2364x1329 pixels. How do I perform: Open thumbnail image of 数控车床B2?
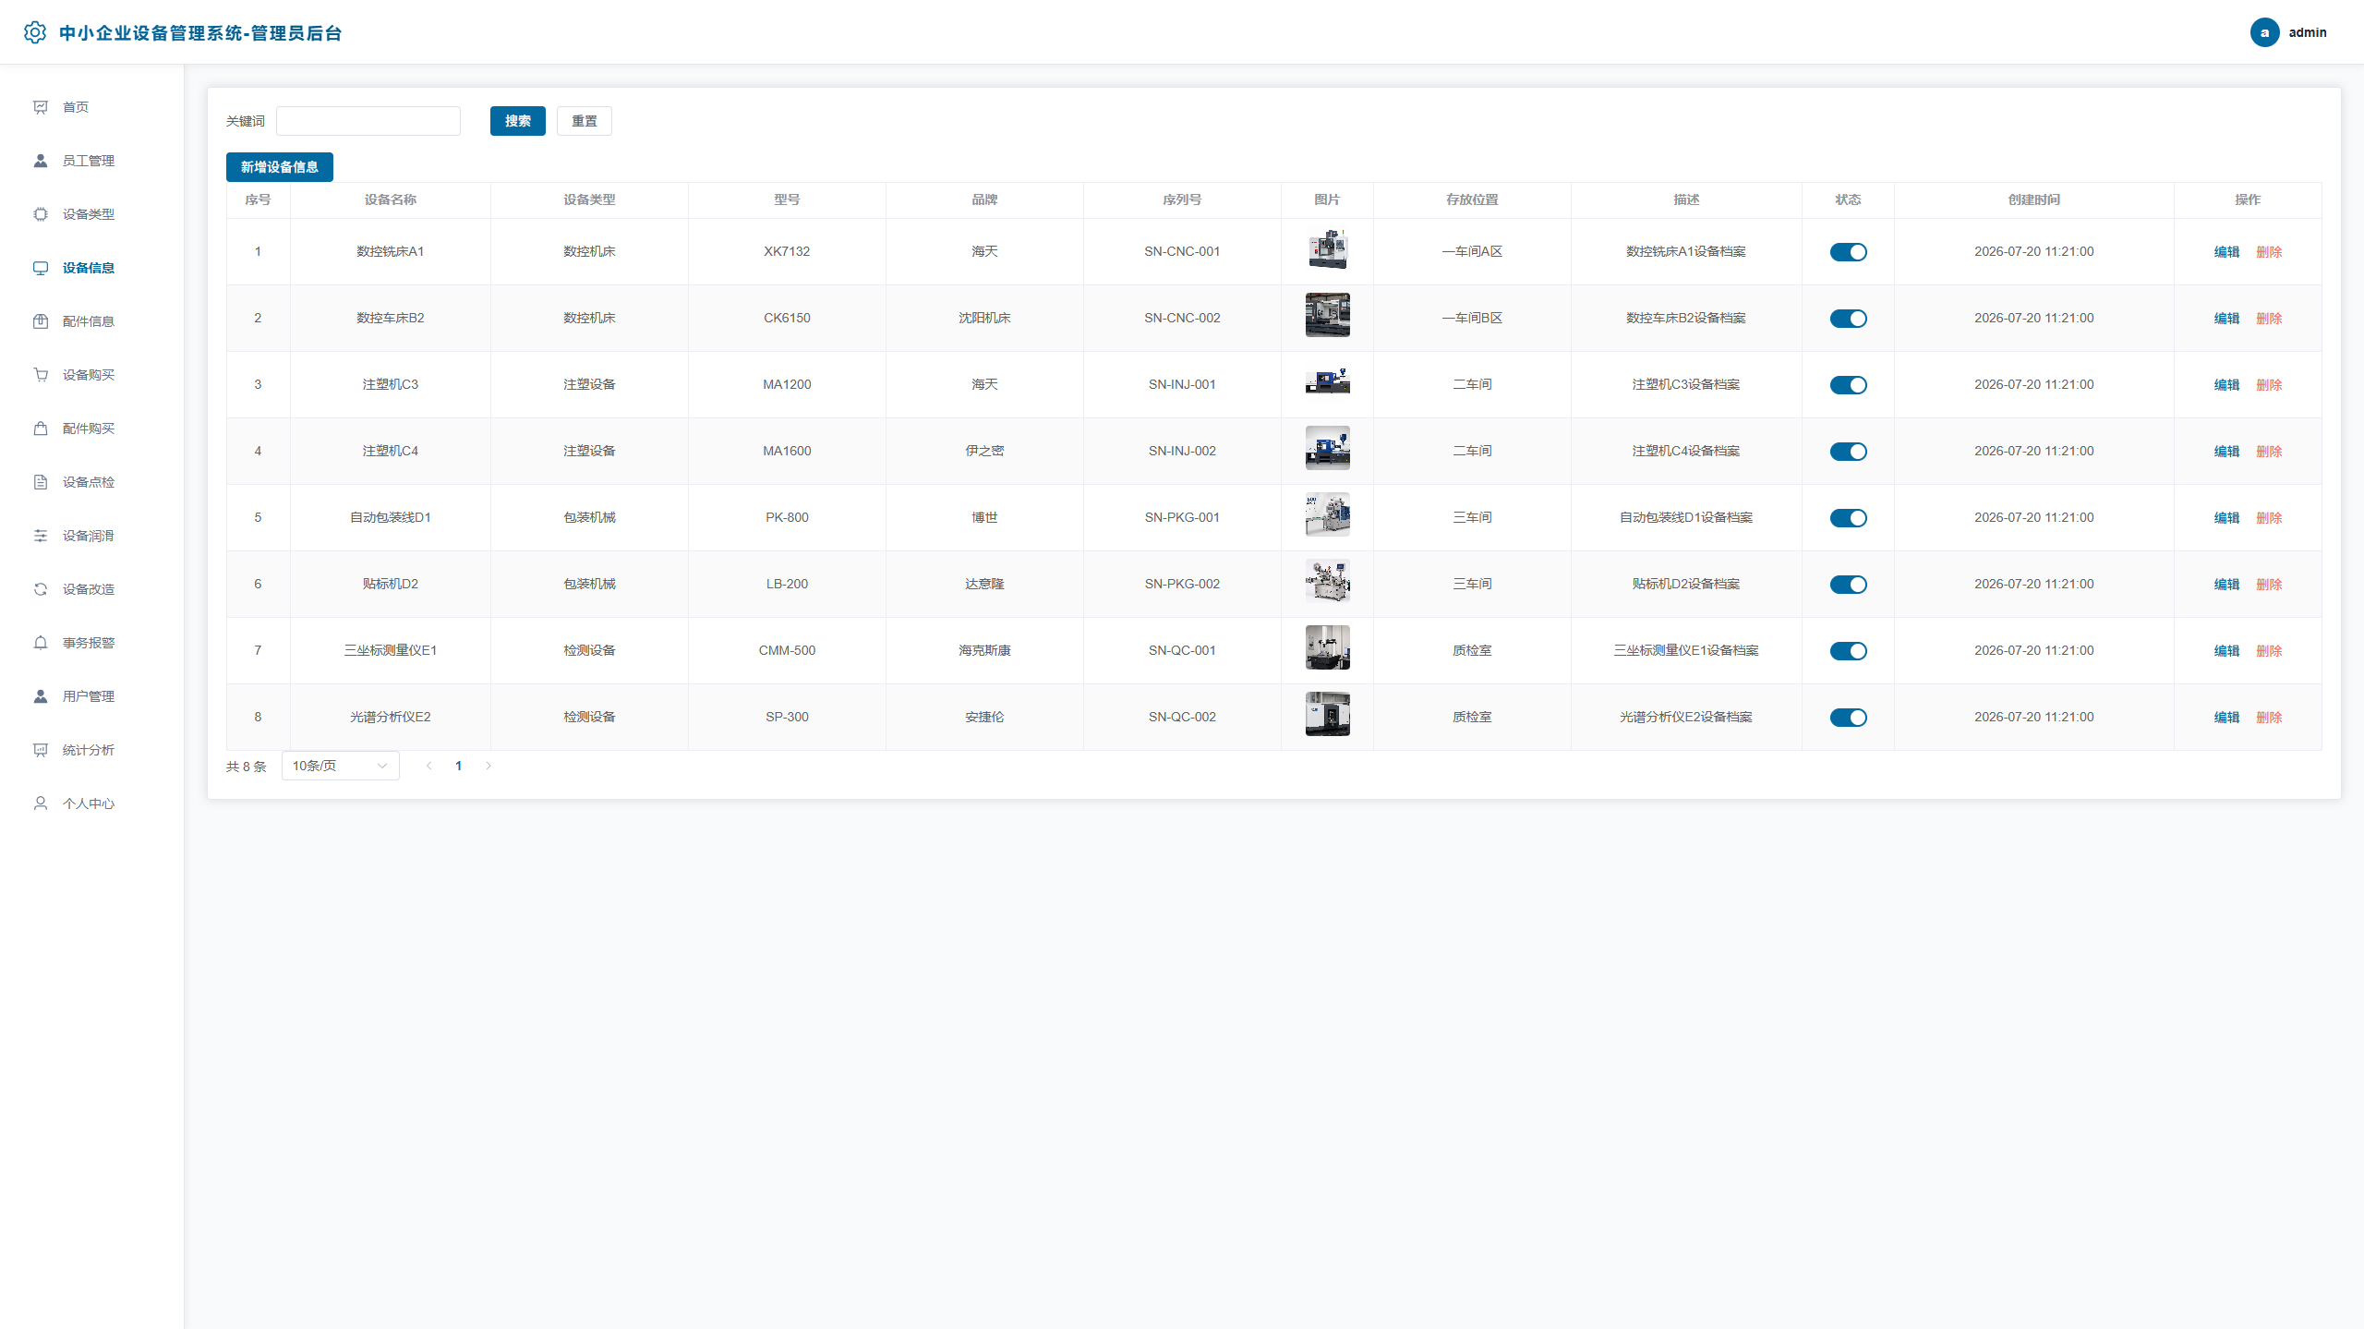(1327, 315)
